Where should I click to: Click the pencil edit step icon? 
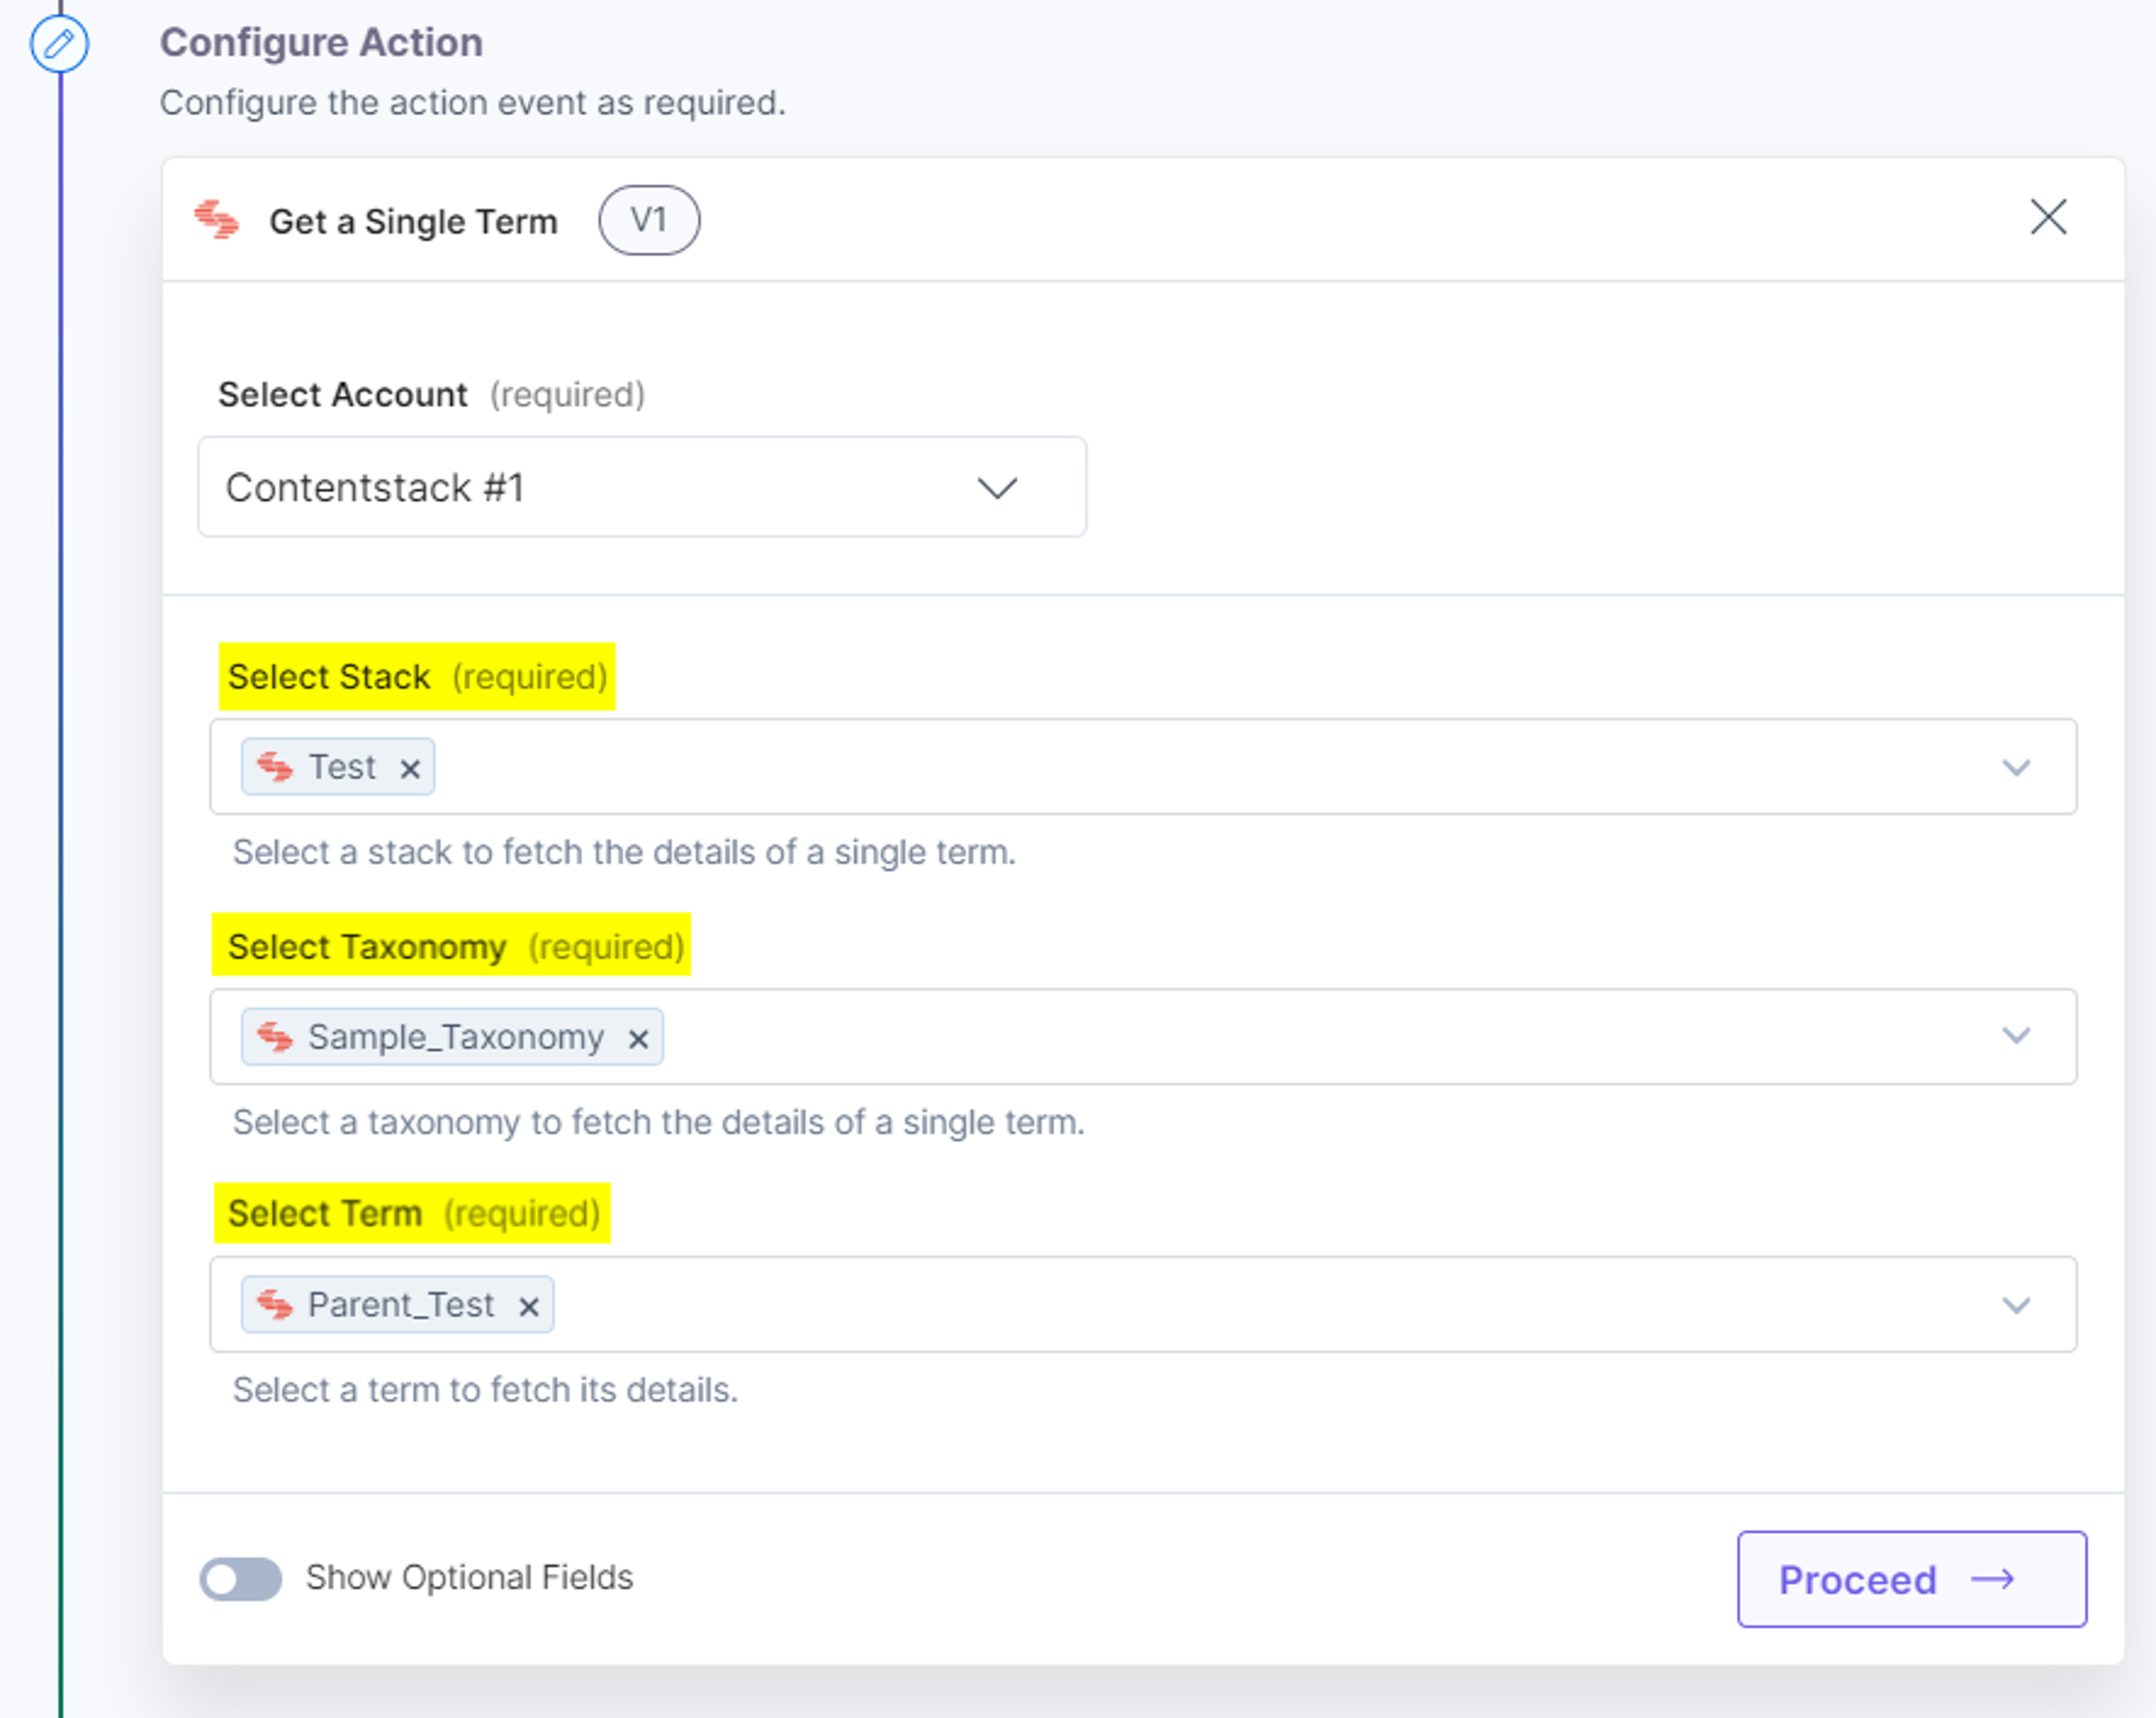[59, 44]
